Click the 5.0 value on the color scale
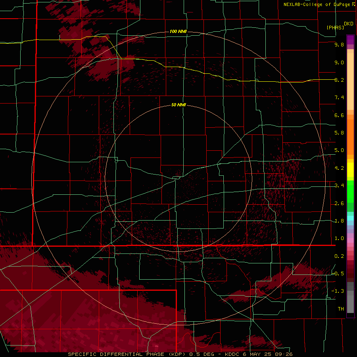 coord(339,150)
